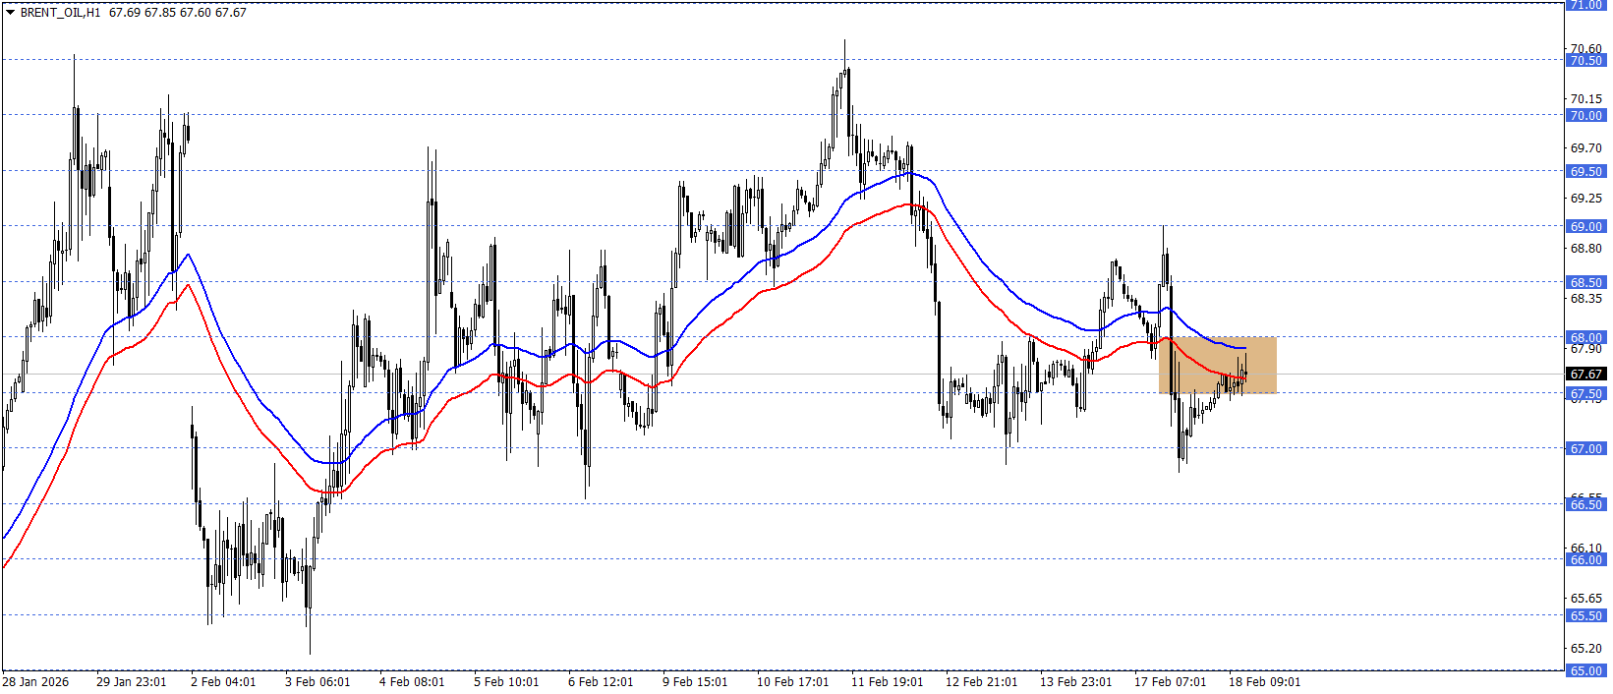Viewport: 1613px width, 694px height.
Task: Click the 3 Feb 06:01 time label
Action: tap(317, 682)
